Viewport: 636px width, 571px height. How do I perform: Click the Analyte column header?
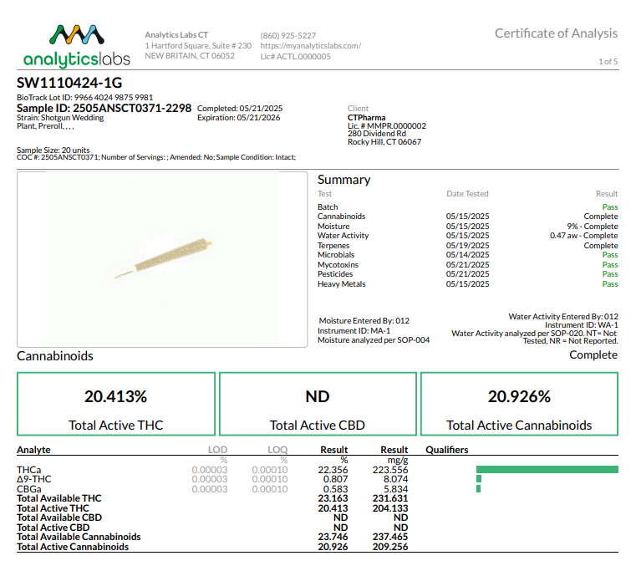click(33, 450)
